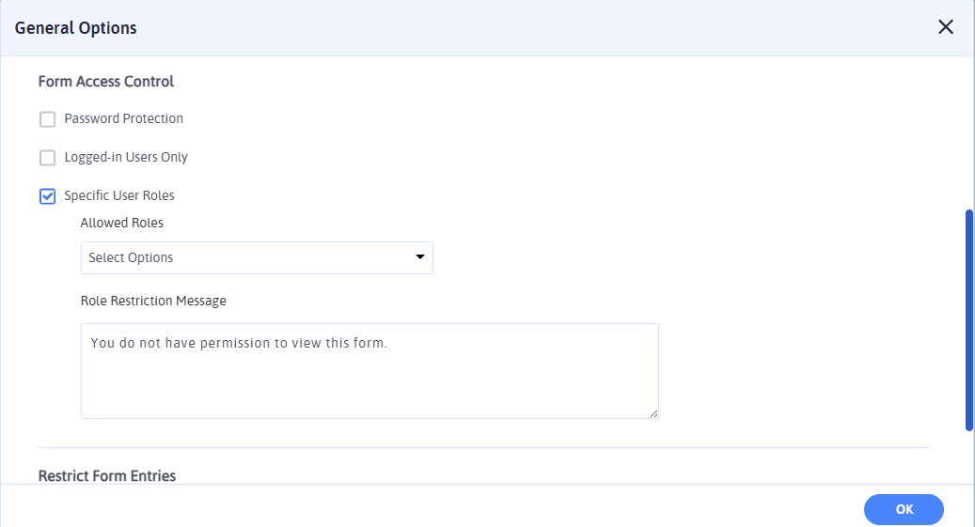
Task: Select the 'Specific User Roles' label text
Action: point(119,196)
